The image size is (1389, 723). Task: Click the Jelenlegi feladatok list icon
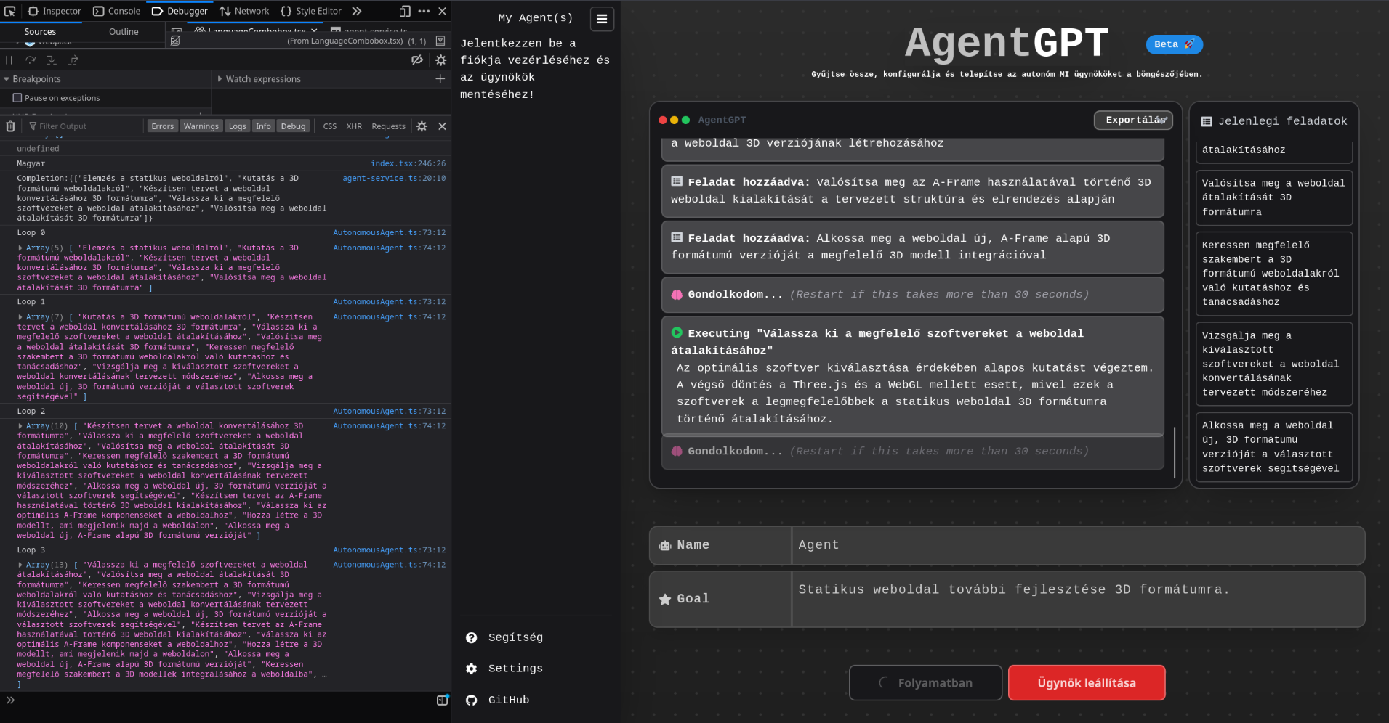coord(1207,122)
